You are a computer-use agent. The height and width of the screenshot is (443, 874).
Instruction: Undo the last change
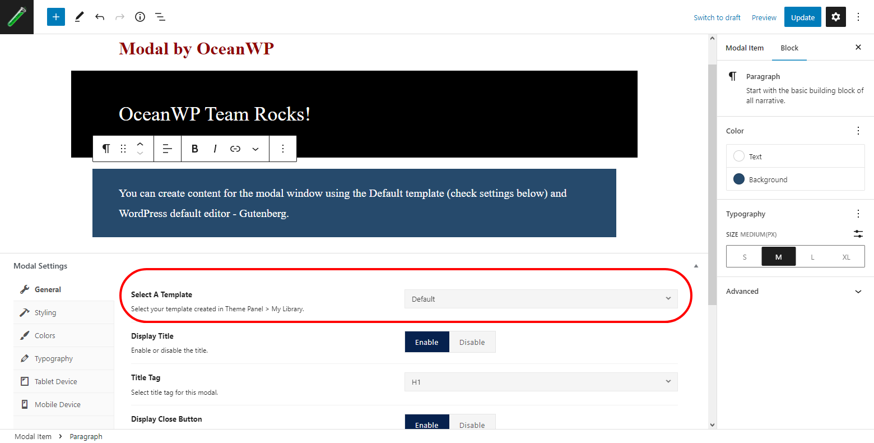[x=100, y=17]
